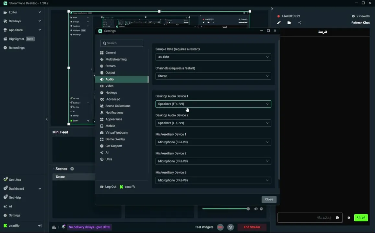
Task: Open performance stats bar chart icon
Action: tap(54, 227)
